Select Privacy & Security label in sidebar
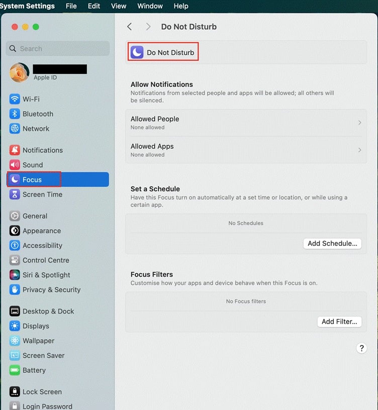Screen dimensions: 378x410 52,289
